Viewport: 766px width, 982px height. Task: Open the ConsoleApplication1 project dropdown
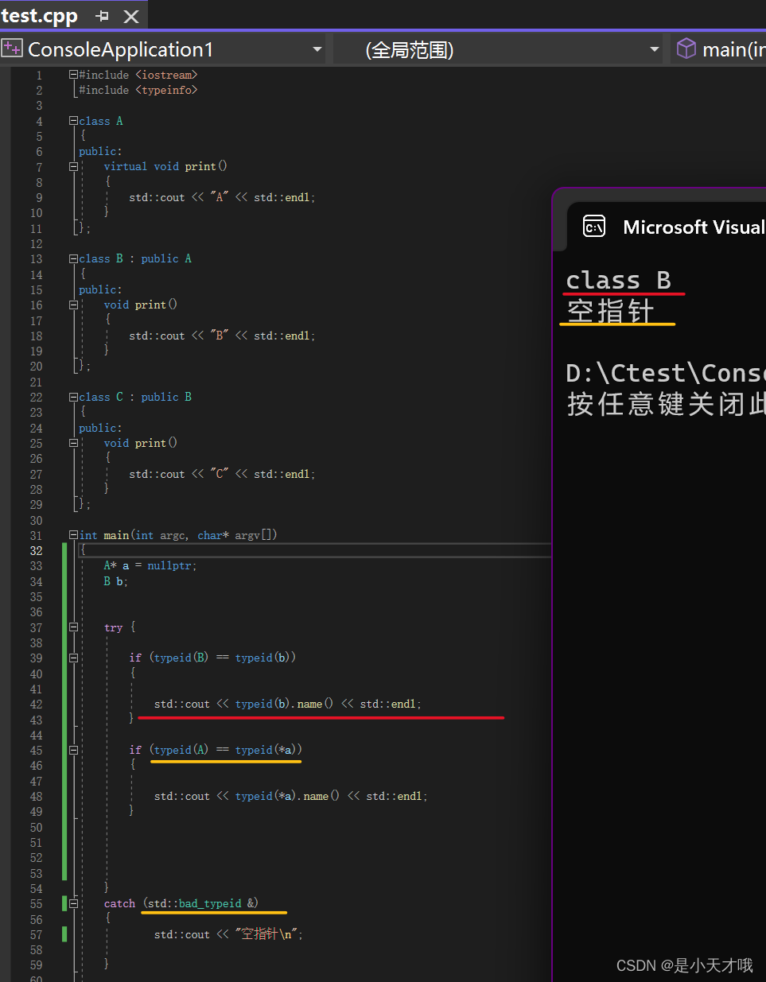coord(316,48)
